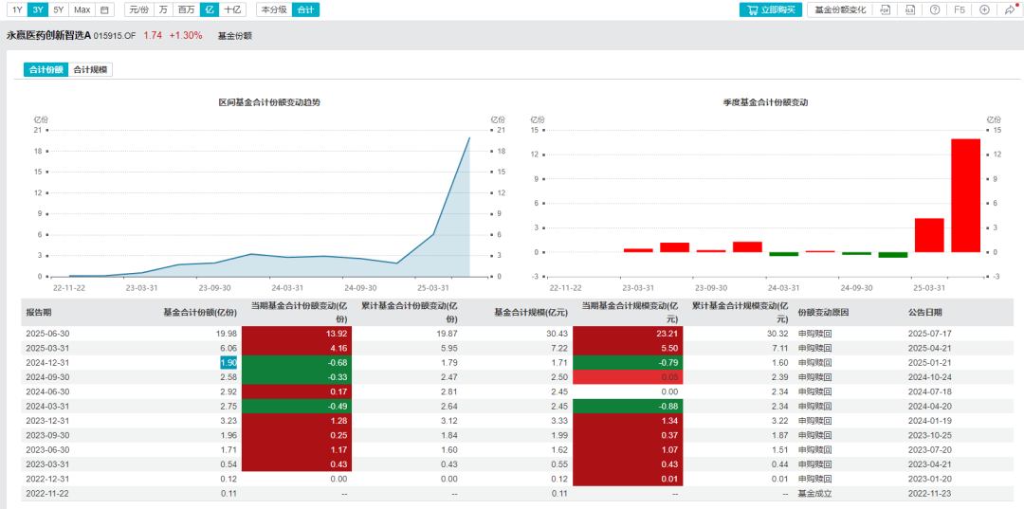Export the report as PDF

pyautogui.click(x=885, y=9)
